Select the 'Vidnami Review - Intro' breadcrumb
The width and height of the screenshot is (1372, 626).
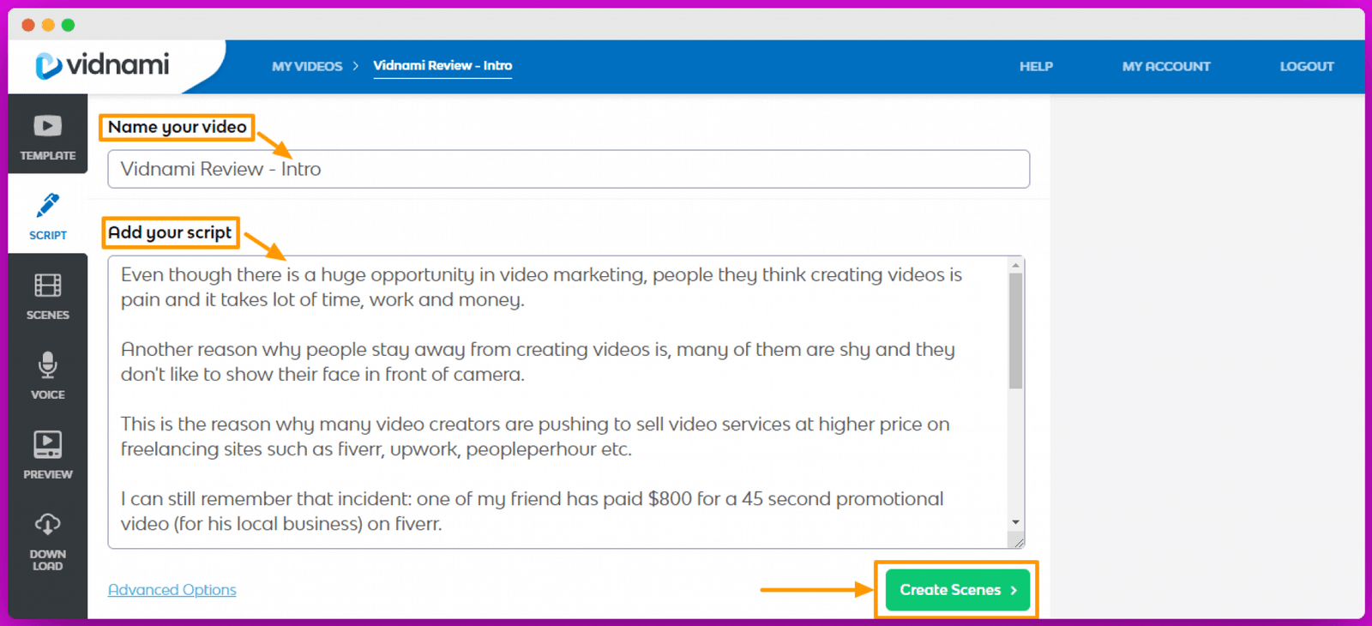(x=442, y=66)
